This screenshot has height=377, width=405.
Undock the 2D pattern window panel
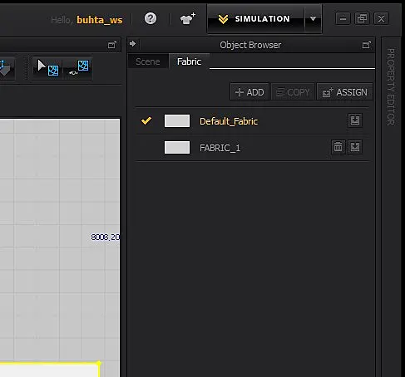(x=112, y=45)
